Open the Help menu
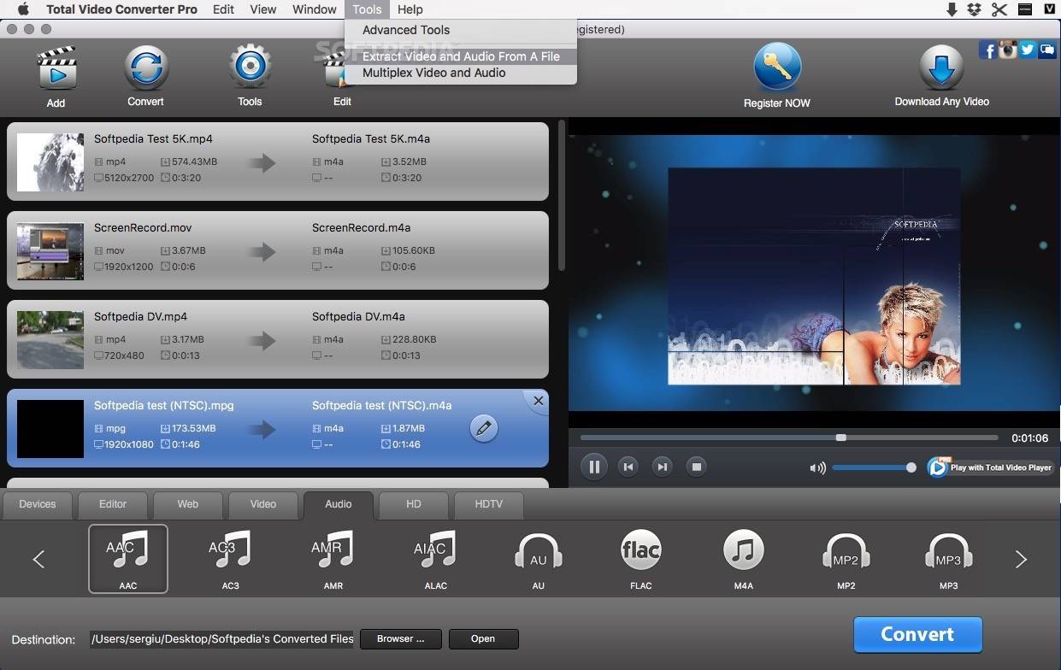The height and width of the screenshot is (670, 1061). click(410, 9)
